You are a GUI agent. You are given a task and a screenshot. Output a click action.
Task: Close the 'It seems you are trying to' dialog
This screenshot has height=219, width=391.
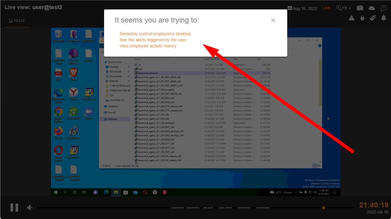(x=273, y=20)
